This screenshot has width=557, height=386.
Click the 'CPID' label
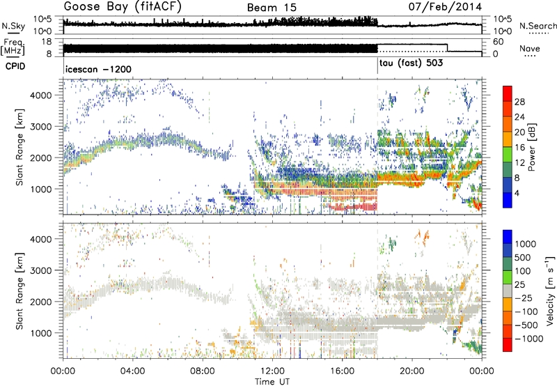(x=15, y=66)
